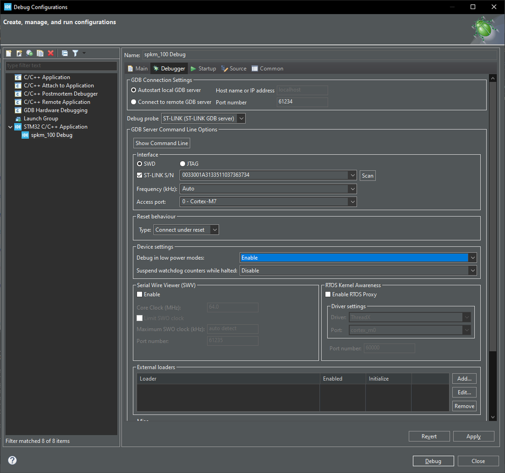The width and height of the screenshot is (505, 473).
Task: Click Remove external loader button
Action: pyautogui.click(x=465, y=406)
